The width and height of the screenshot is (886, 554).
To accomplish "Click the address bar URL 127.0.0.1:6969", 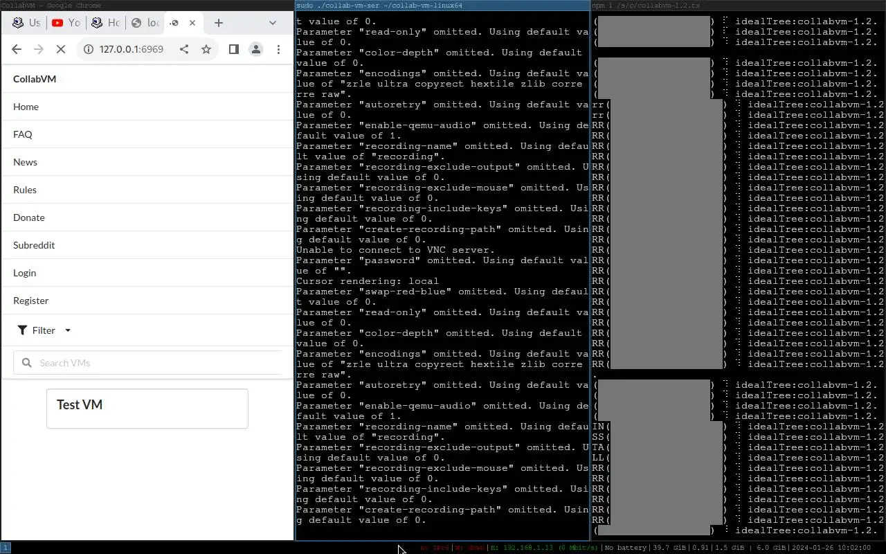I will 132,49.
